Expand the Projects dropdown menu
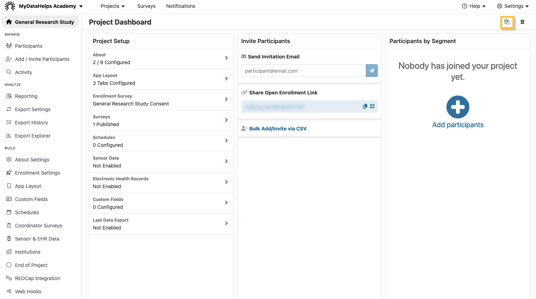Viewport: 536px width, 299px height. coord(112,6)
